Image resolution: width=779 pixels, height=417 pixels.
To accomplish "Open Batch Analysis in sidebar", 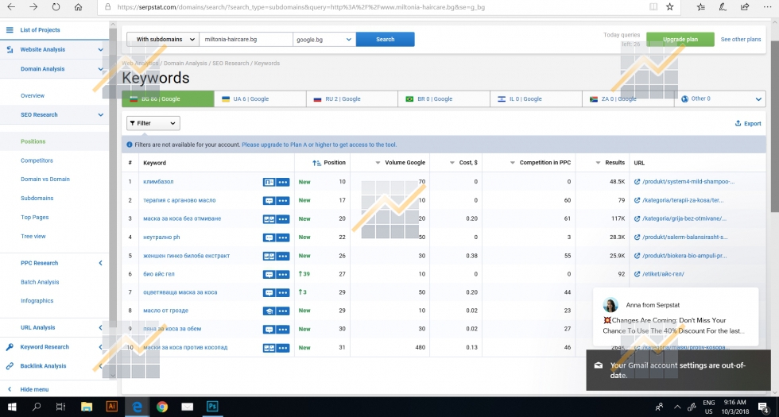I will point(40,282).
